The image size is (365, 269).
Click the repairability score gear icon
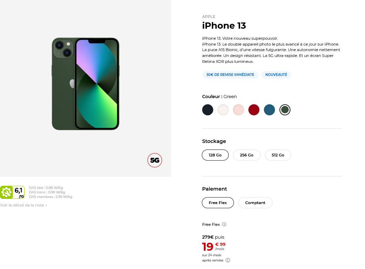point(6,192)
